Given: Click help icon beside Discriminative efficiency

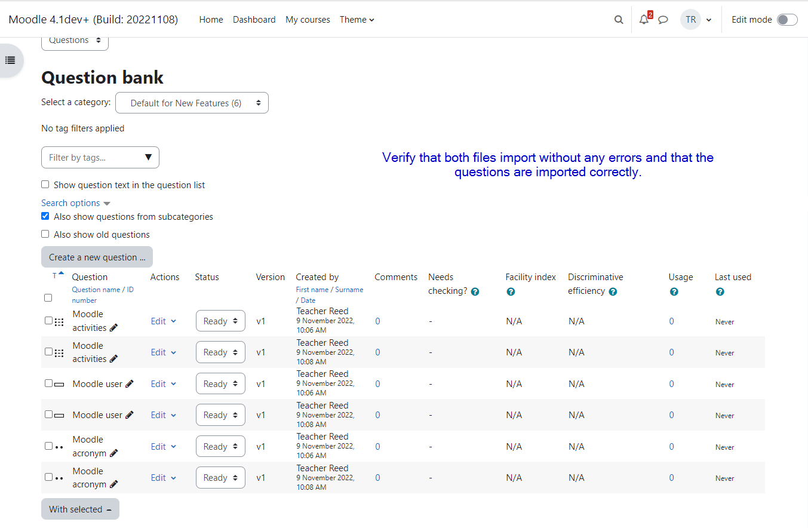Looking at the screenshot, I should pyautogui.click(x=613, y=291).
